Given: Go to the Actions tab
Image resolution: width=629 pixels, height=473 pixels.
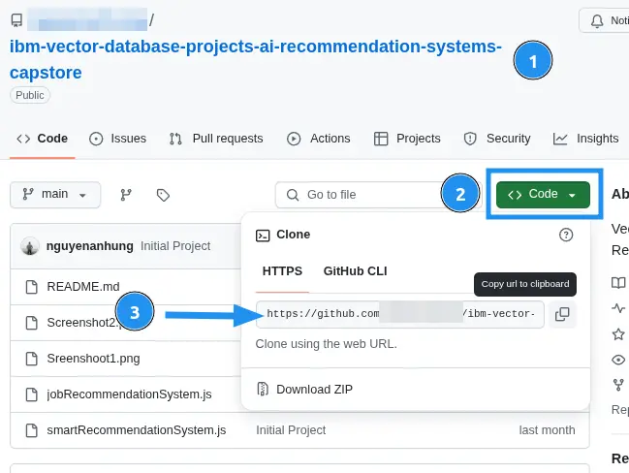Looking at the screenshot, I should pyautogui.click(x=319, y=139).
